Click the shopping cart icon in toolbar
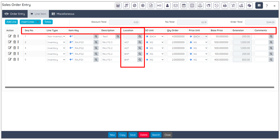The image size is (280, 140). pyautogui.click(x=233, y=5)
